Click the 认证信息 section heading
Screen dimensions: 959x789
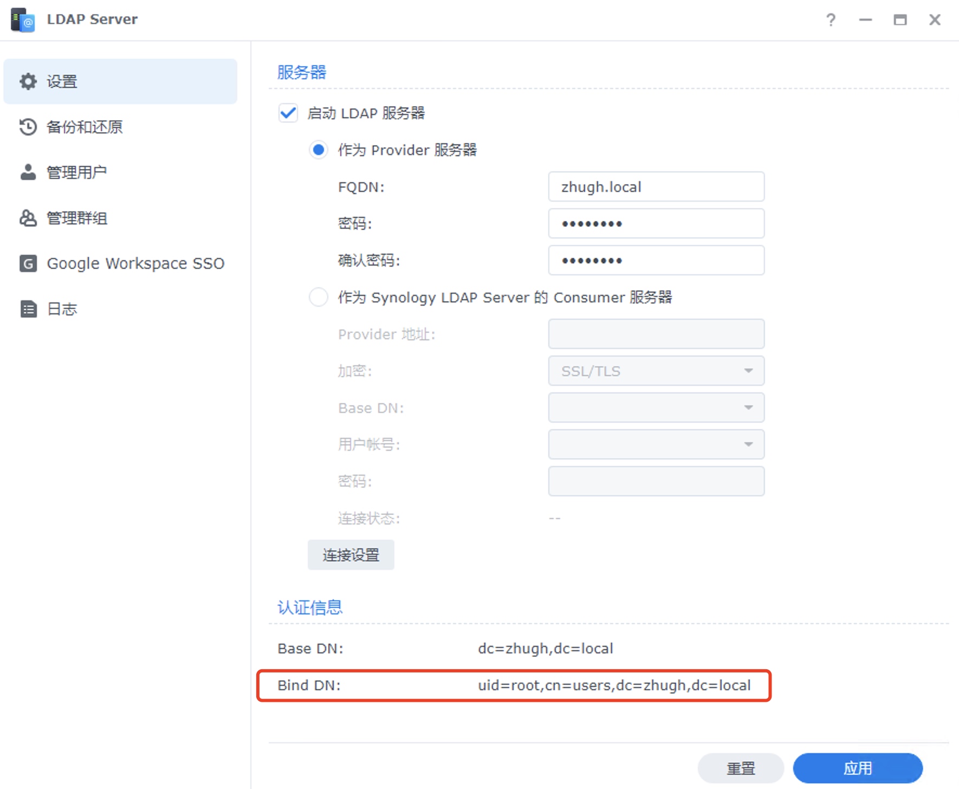pos(310,607)
